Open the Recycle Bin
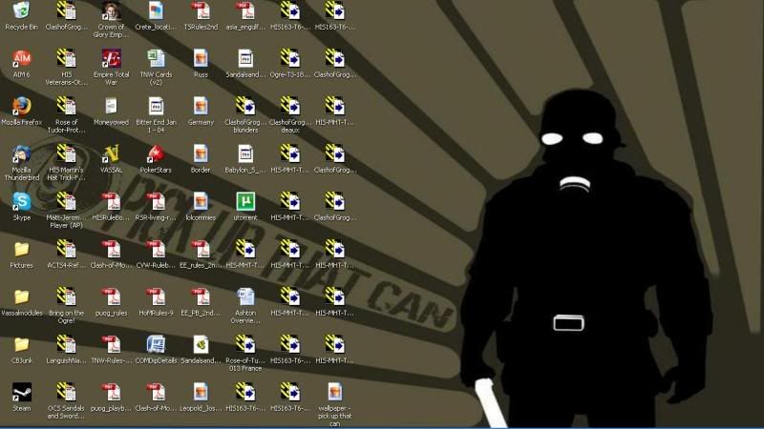This screenshot has height=429, width=764. pos(21,10)
